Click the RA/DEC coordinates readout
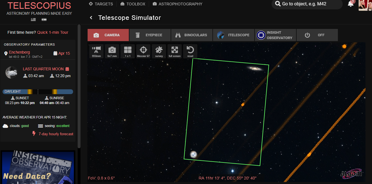372x184 pixels. pos(228,178)
